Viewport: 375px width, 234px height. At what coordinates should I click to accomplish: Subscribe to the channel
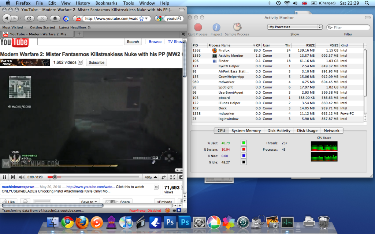96,63
